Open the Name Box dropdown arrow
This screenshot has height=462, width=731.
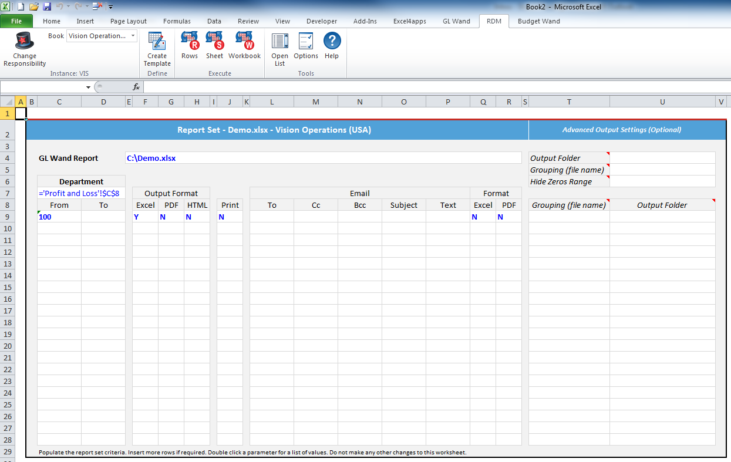[x=88, y=87]
